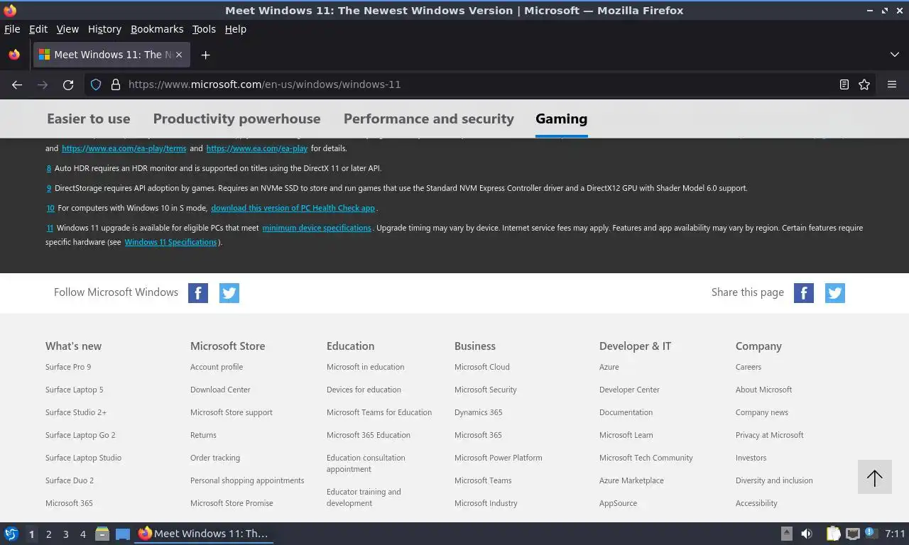Click footnote number 8 link

(49, 168)
